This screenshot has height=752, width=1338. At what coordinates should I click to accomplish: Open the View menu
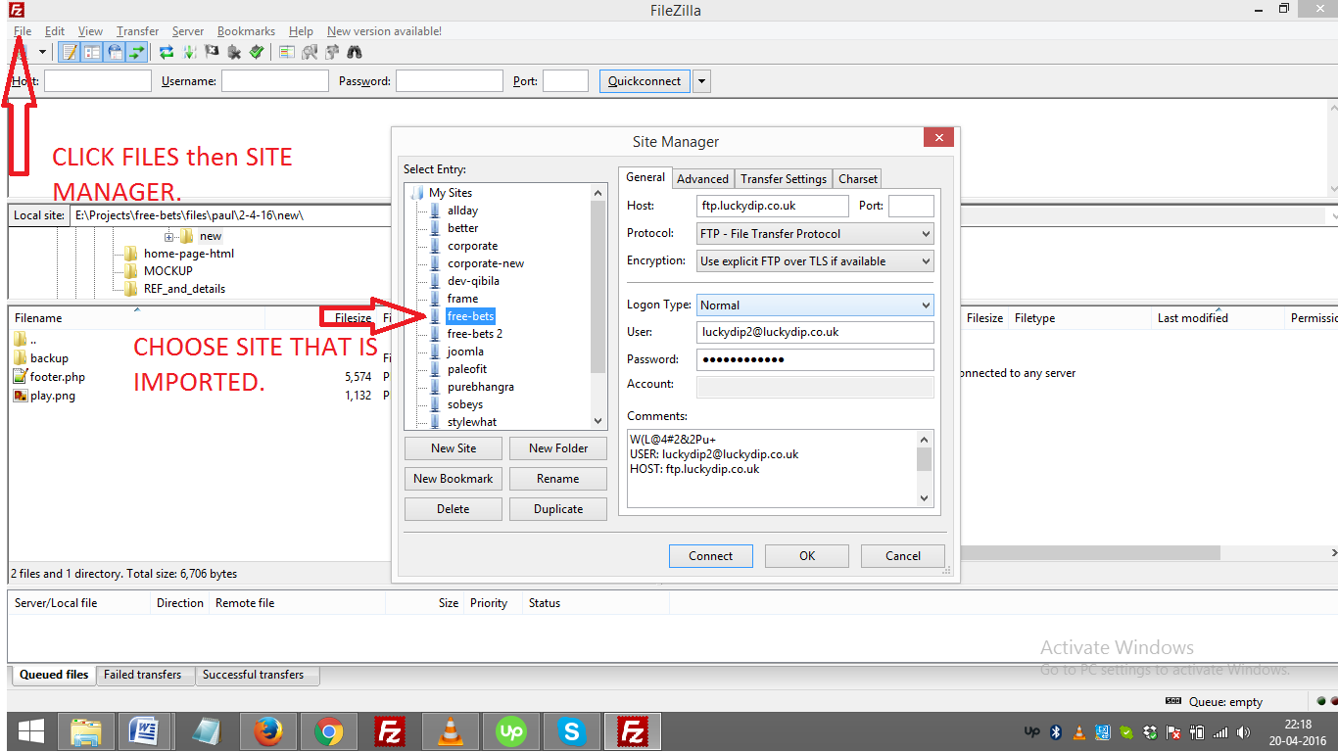tap(90, 31)
